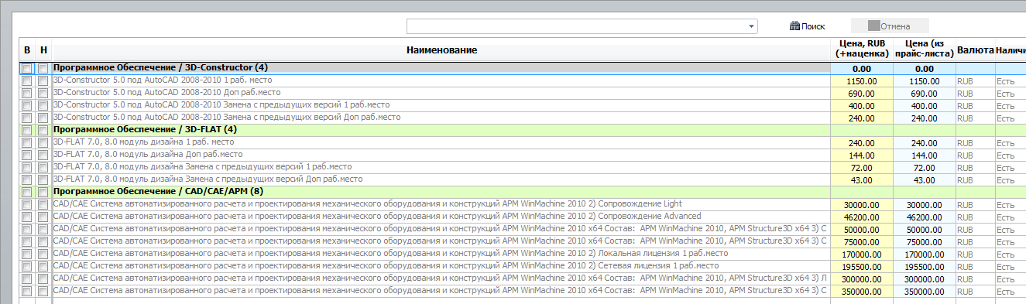Click the 46200.00 cell in the прайс-листа price column
This screenshot has height=304, width=1026.
click(x=924, y=217)
